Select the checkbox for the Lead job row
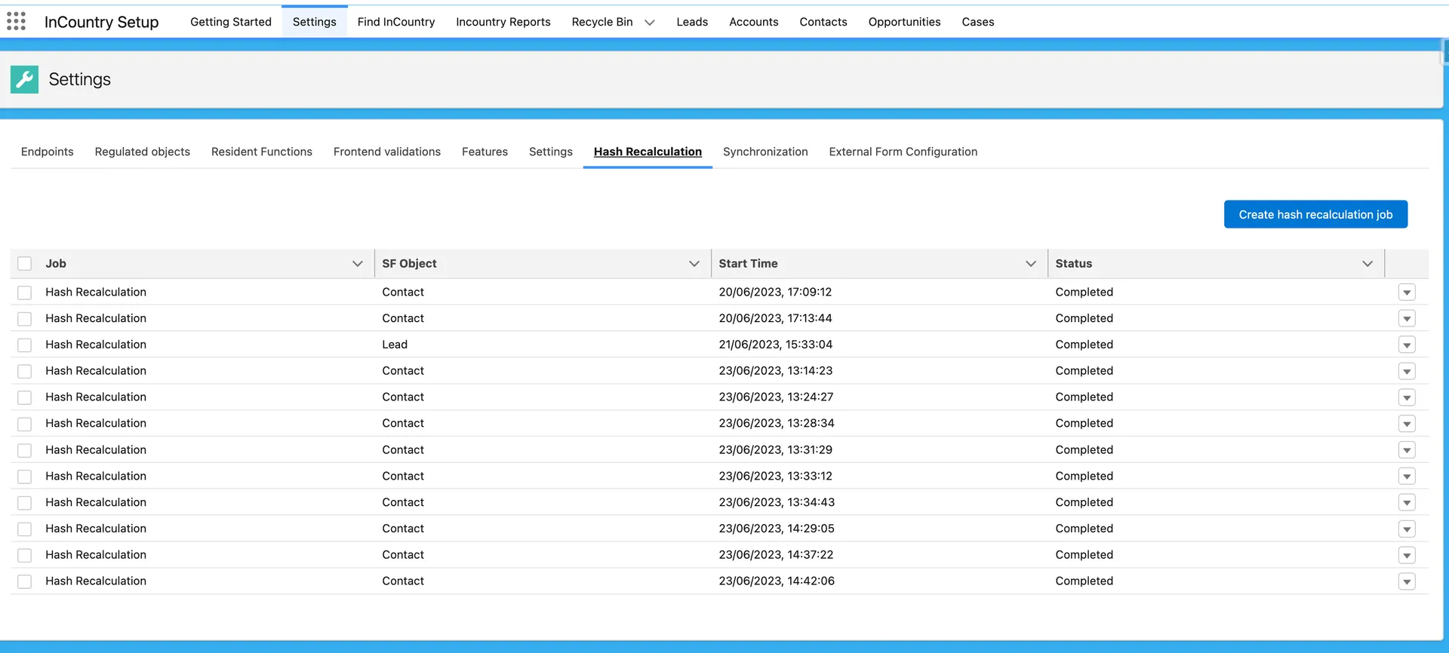This screenshot has height=653, width=1449. (x=25, y=345)
